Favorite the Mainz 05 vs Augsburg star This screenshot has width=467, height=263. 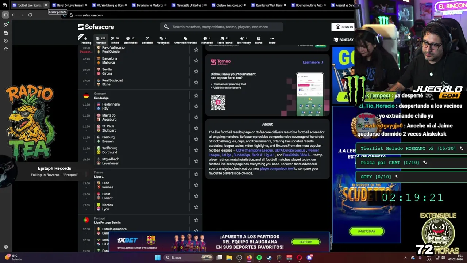(x=196, y=117)
